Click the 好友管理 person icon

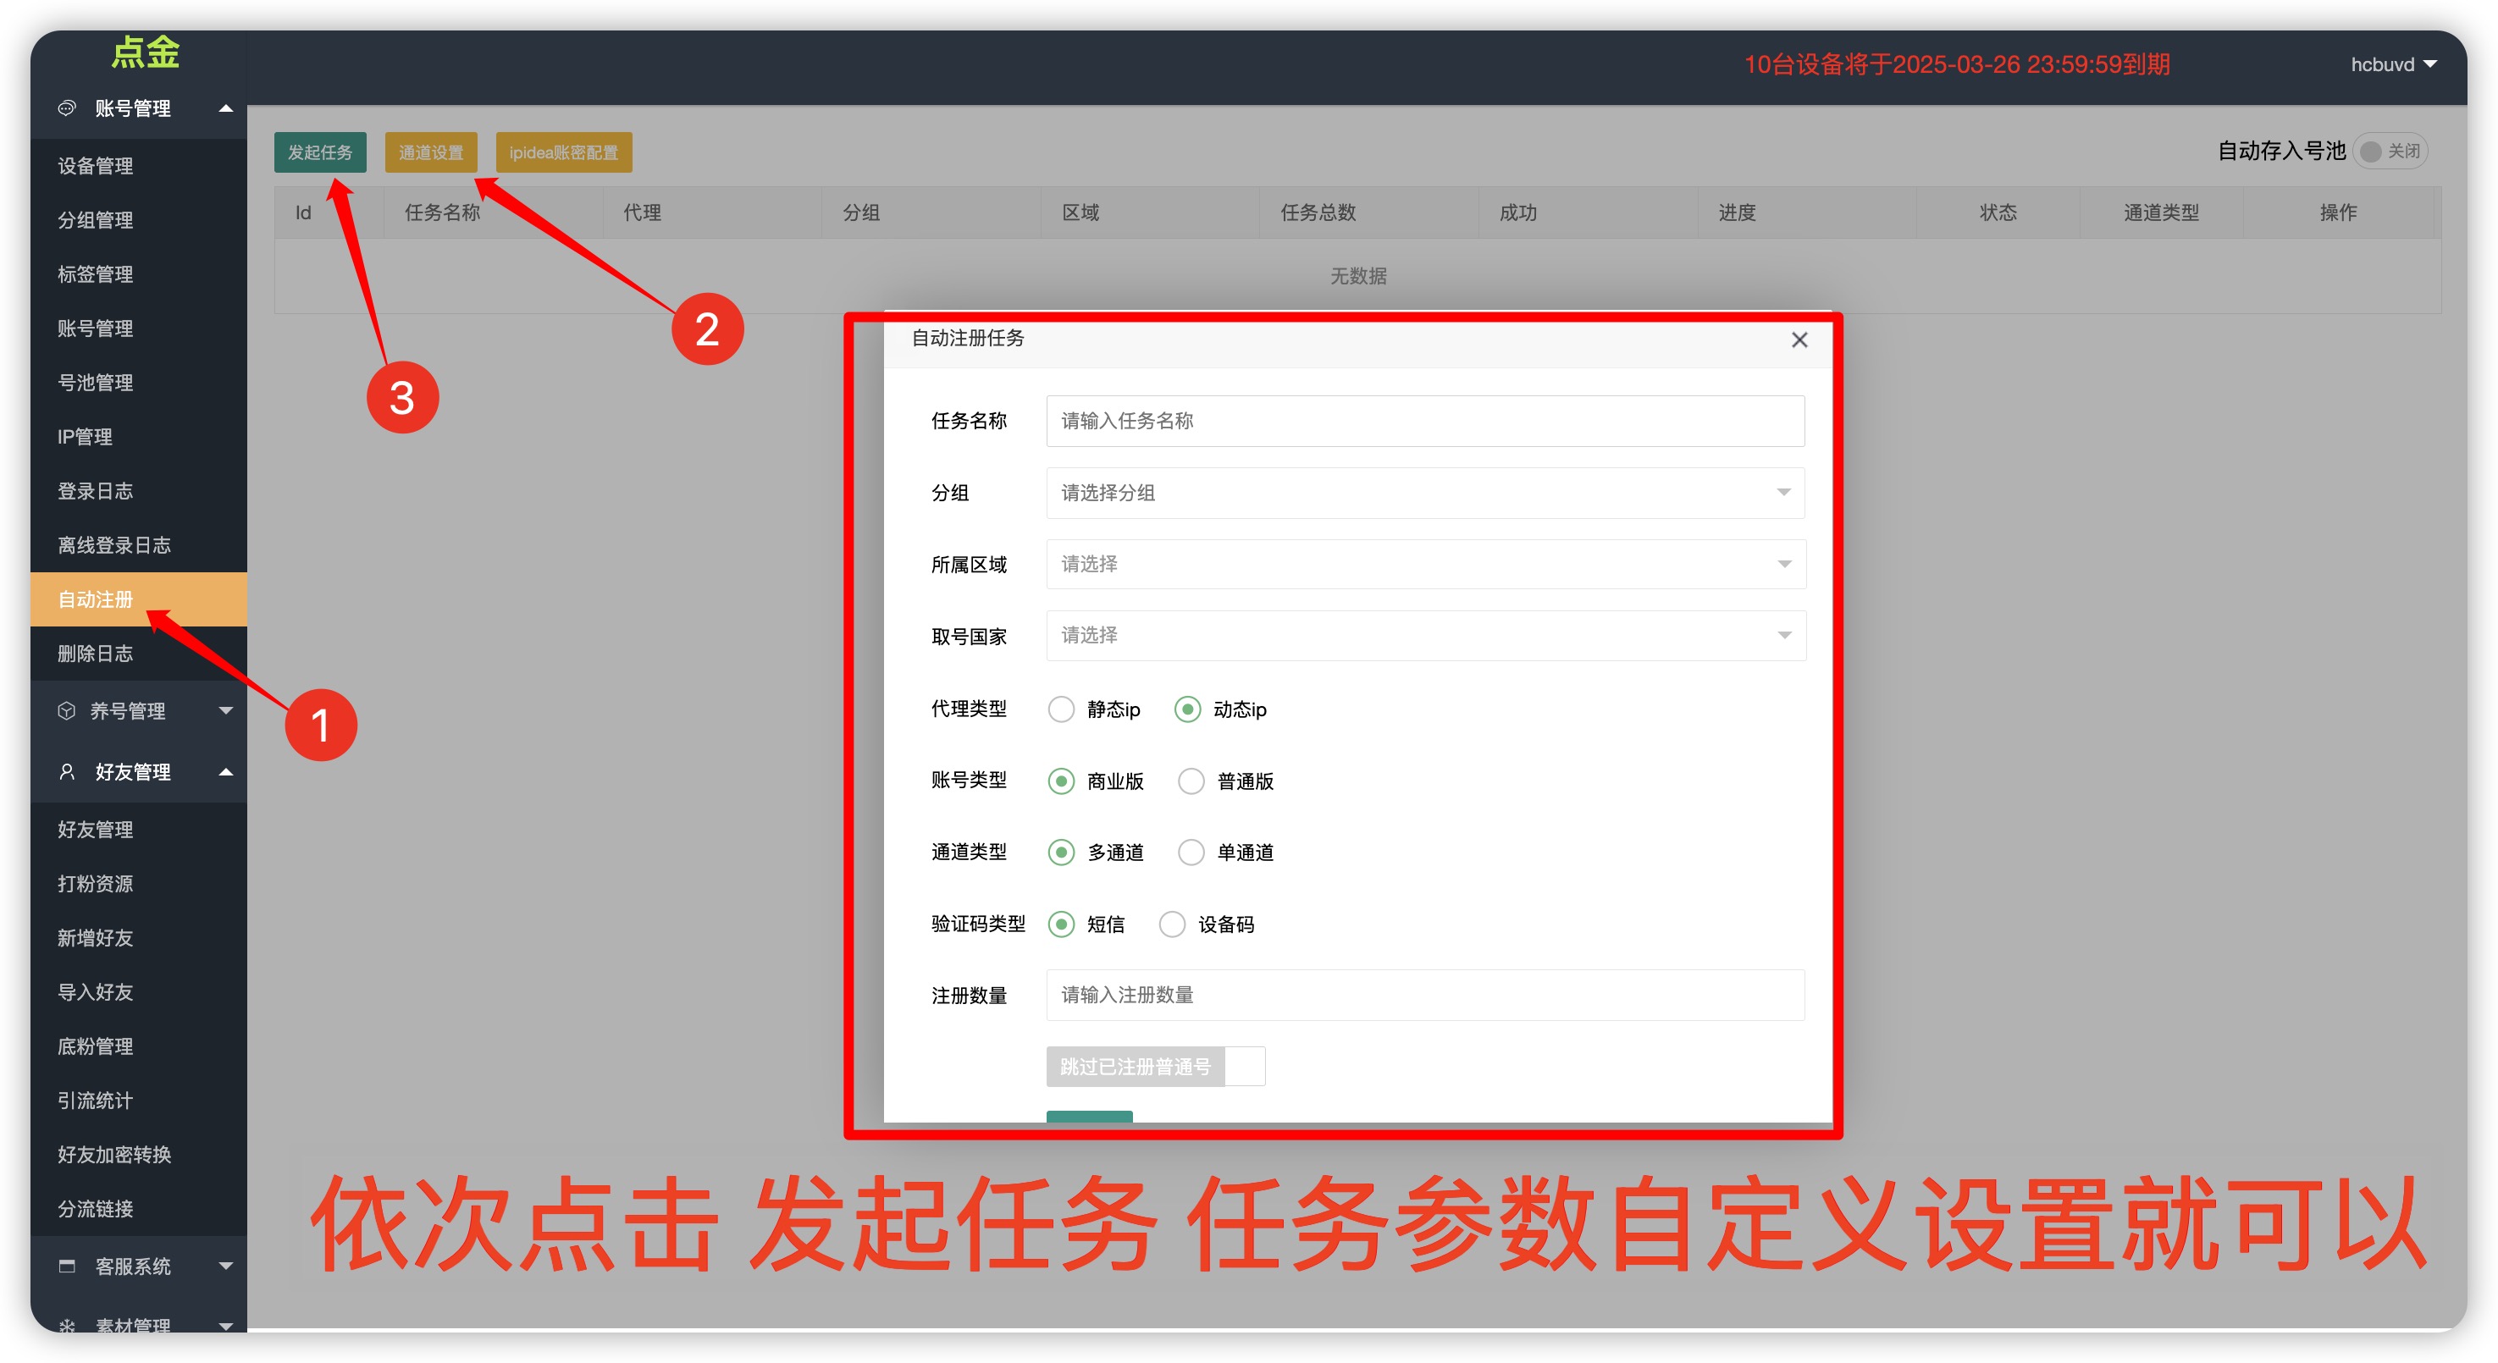coord(66,771)
